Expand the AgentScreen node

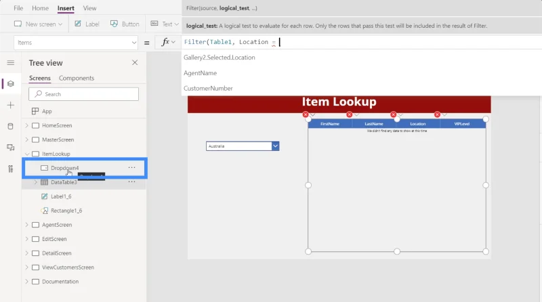point(27,225)
